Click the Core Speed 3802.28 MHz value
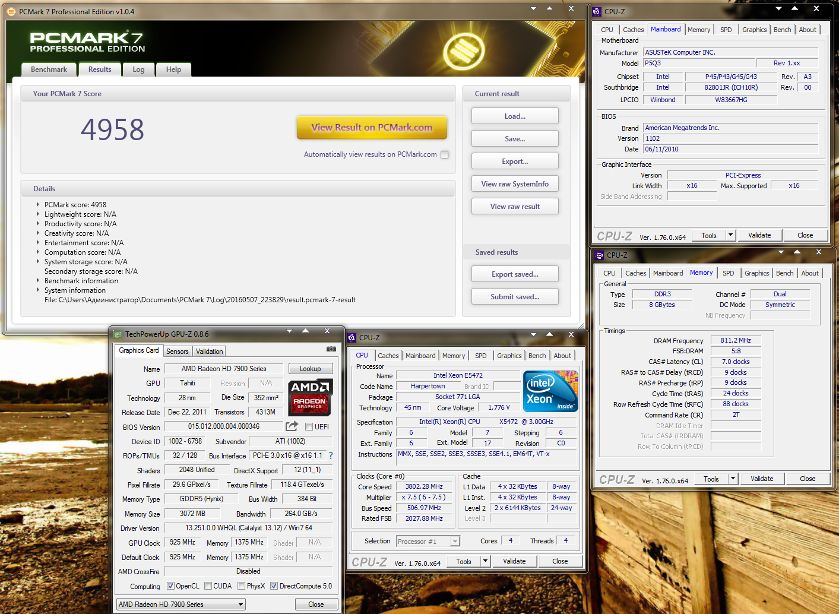 point(424,486)
